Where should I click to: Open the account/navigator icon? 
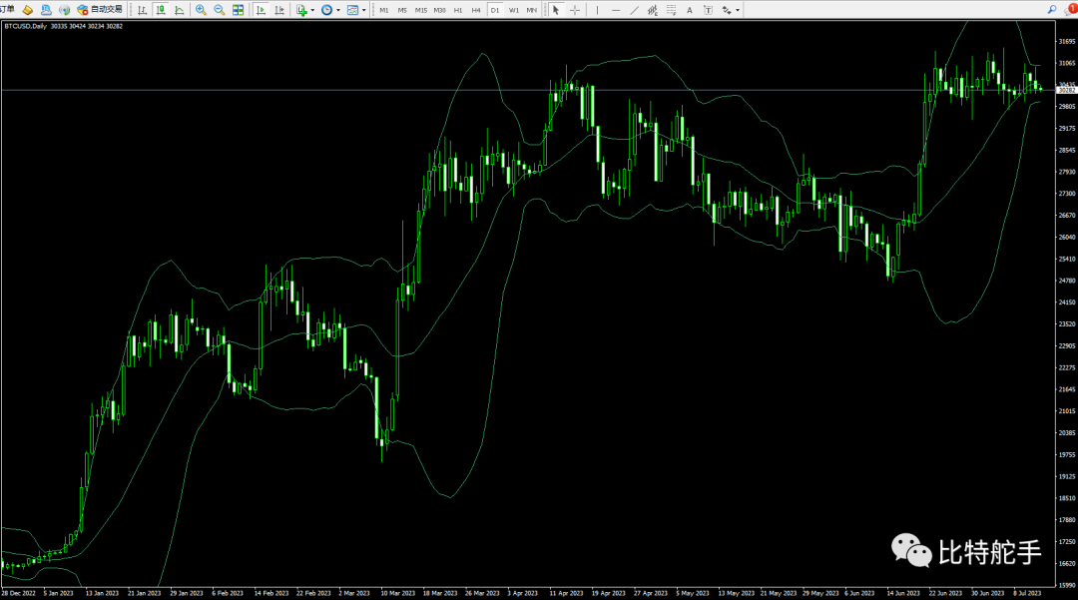[46, 10]
